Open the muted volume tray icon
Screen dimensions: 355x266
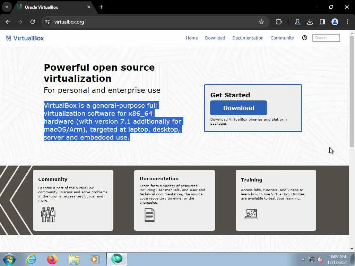[x=320, y=260]
